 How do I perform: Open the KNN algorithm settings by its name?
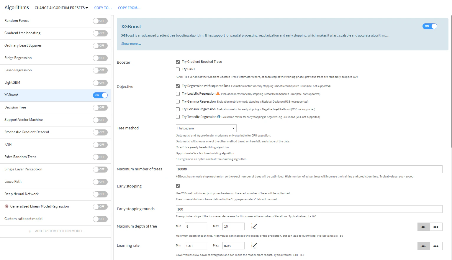[8, 144]
